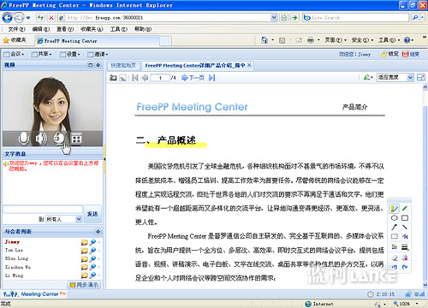Select attendee Blue Long
Viewport: 428px width, 308px height.
(x=16, y=258)
